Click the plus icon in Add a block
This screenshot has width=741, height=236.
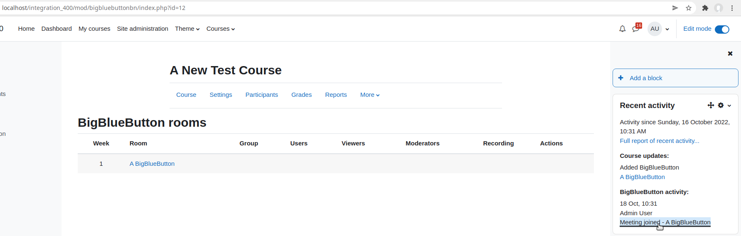click(x=620, y=78)
